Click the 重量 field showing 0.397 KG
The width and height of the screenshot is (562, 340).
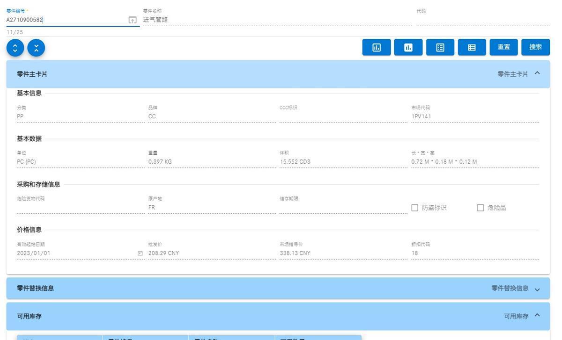pos(212,162)
